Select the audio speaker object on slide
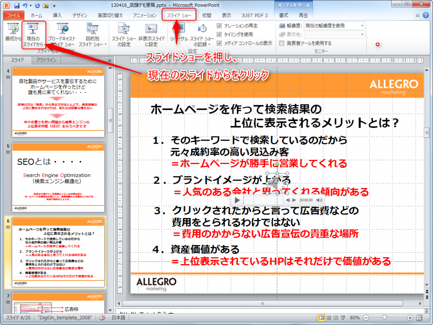 [277, 184]
